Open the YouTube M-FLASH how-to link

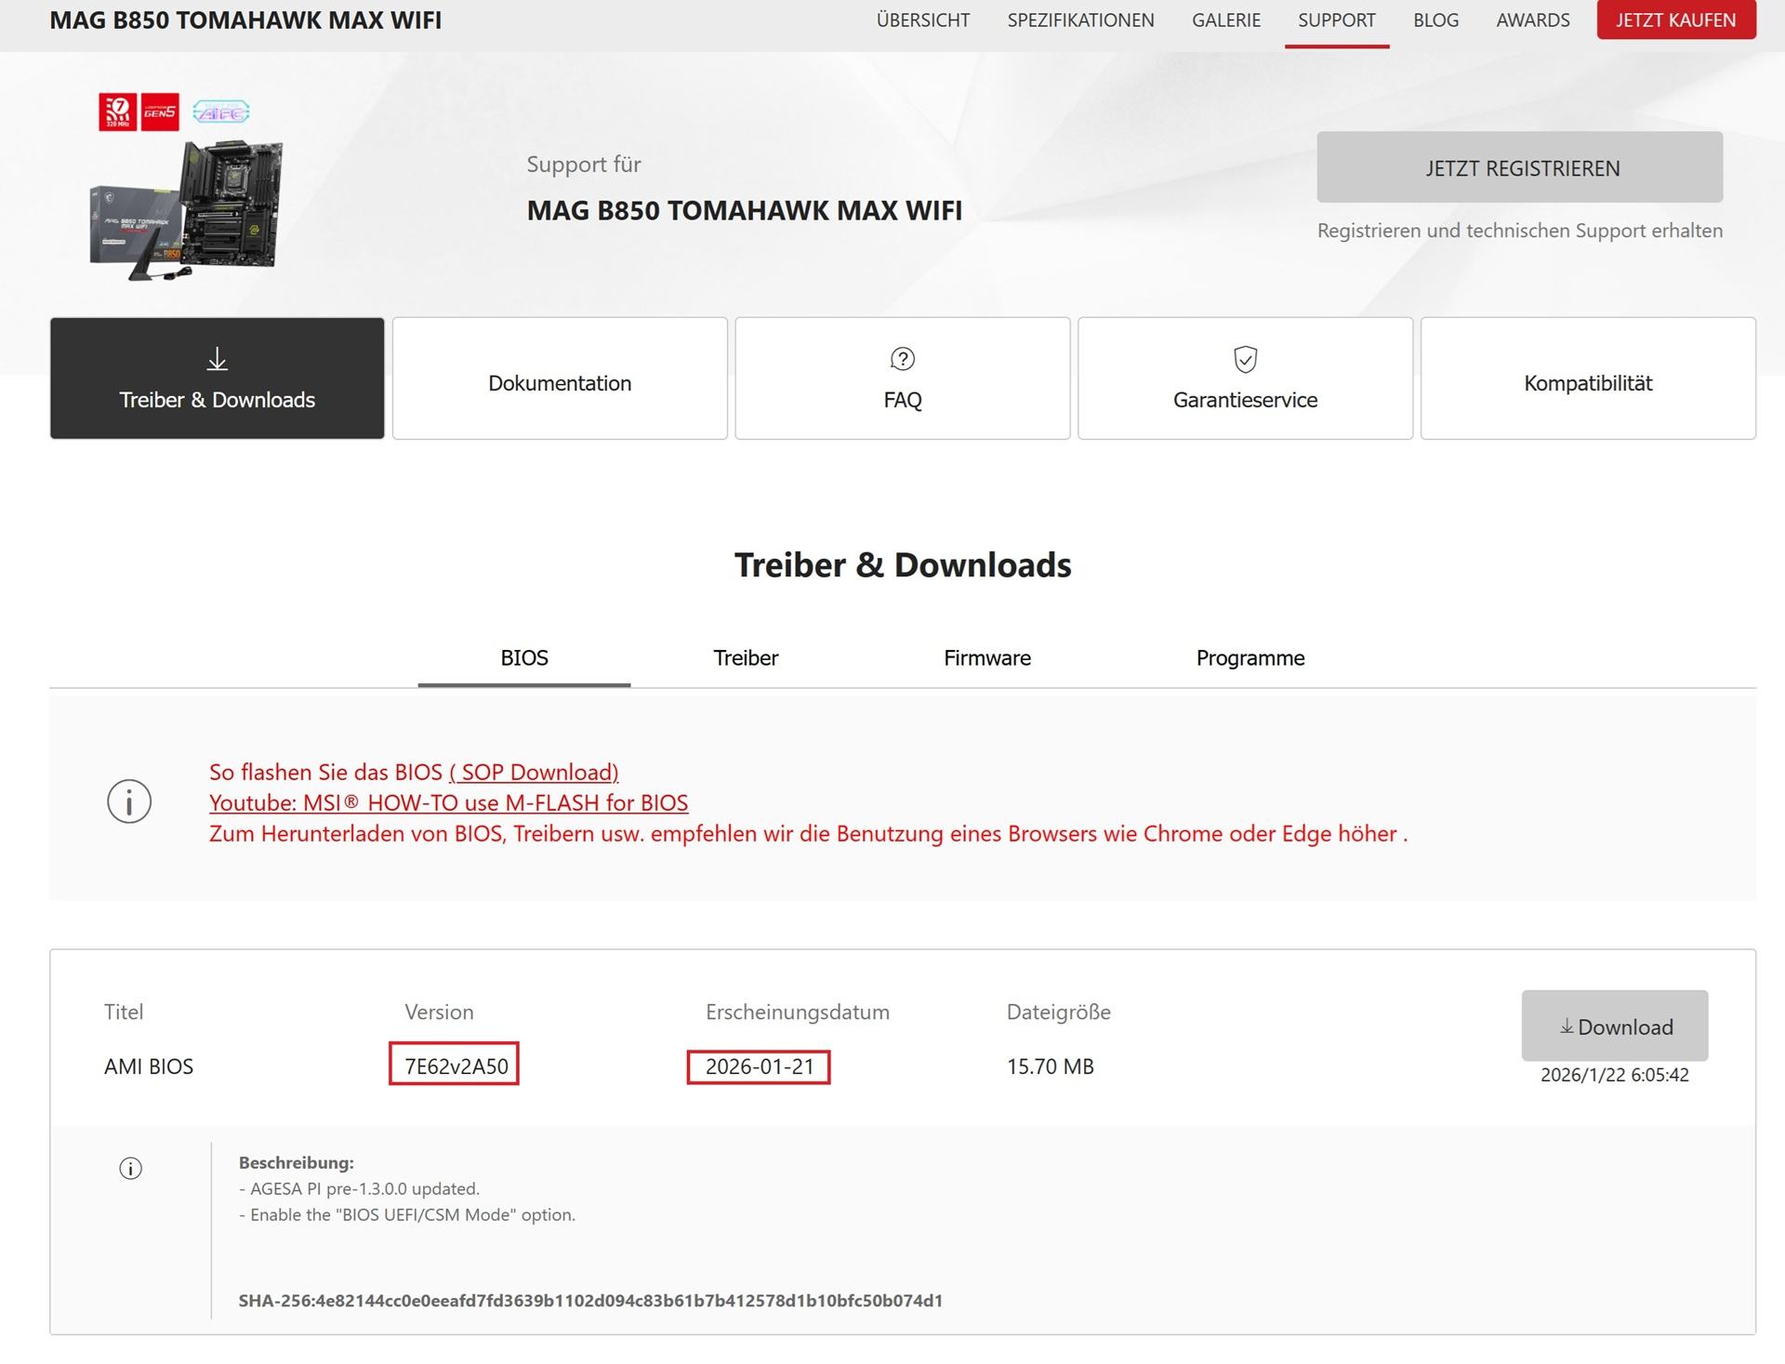[x=448, y=803]
